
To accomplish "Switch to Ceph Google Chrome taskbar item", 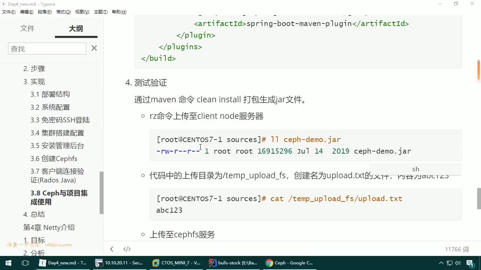I will pos(290,263).
